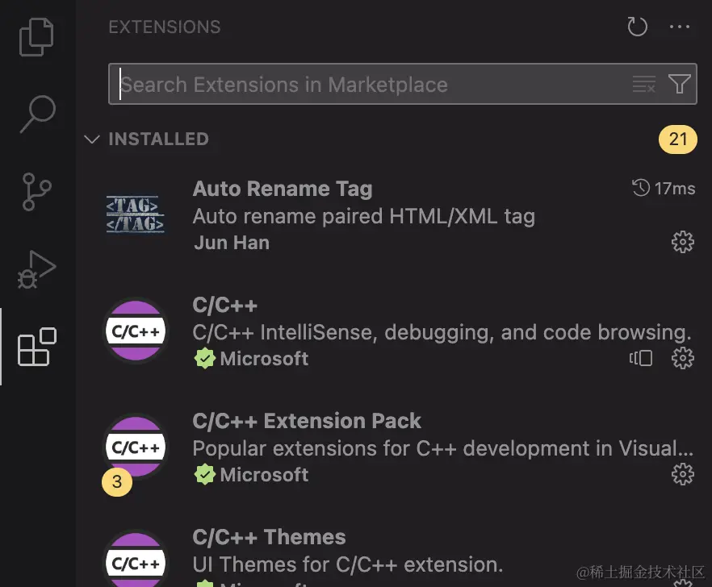
Task: Click the C/C++ IntelliSense extension icon
Action: click(136, 331)
